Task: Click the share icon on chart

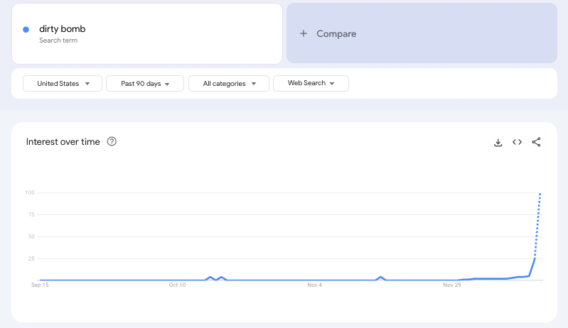Action: [536, 142]
